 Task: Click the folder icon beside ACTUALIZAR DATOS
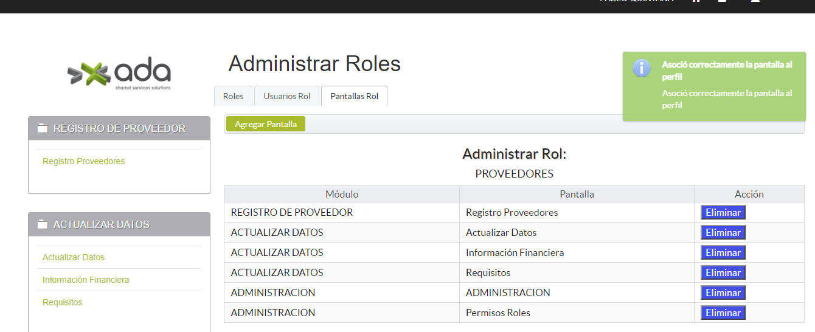(x=42, y=224)
